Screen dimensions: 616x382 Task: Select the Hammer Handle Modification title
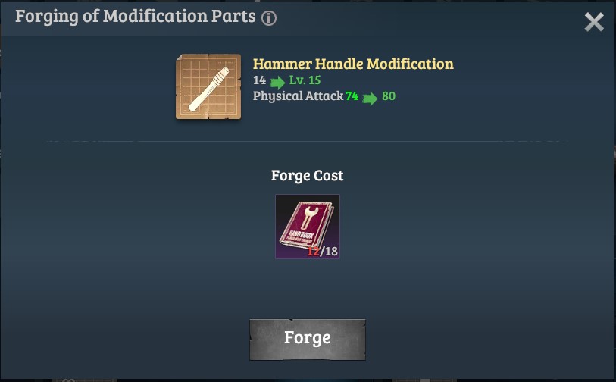[x=353, y=64]
